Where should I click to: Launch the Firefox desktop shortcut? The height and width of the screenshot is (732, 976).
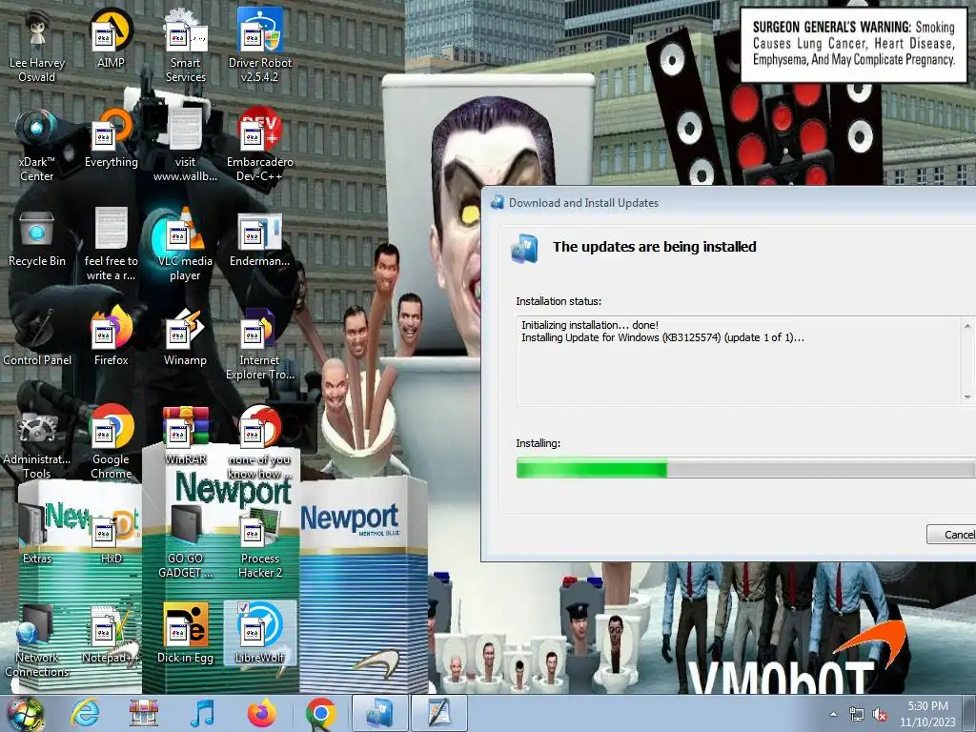[111, 336]
